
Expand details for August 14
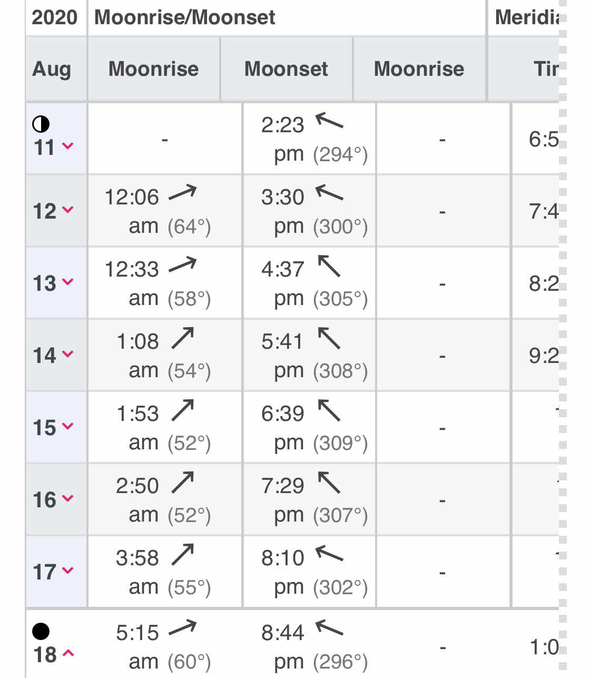click(67, 354)
